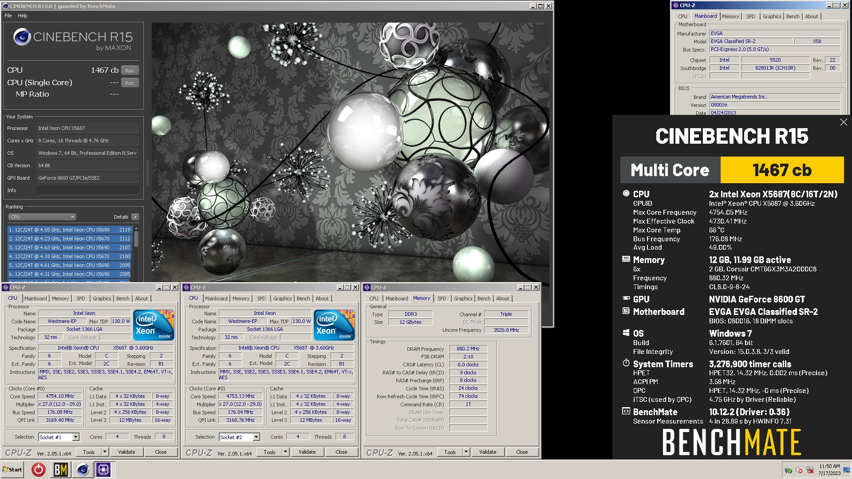Viewport: 852px width, 479px height.
Task: Open the Cinebench File menu
Action: coord(8,16)
